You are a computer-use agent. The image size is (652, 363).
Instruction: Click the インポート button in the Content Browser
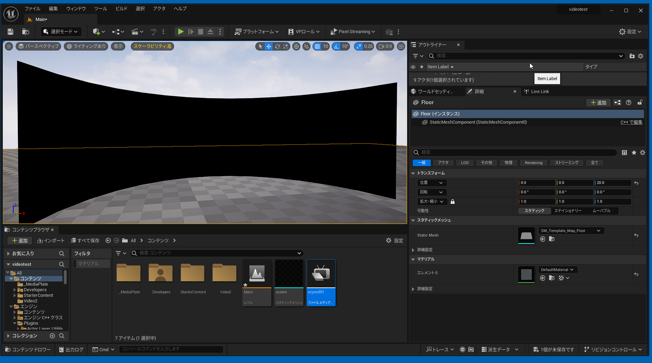51,241
